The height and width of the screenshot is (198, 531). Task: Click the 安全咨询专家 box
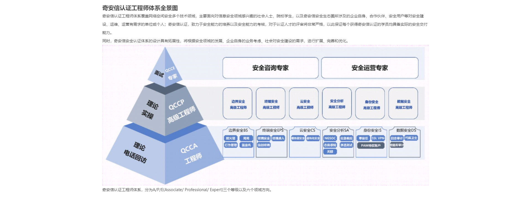[x=270, y=68]
